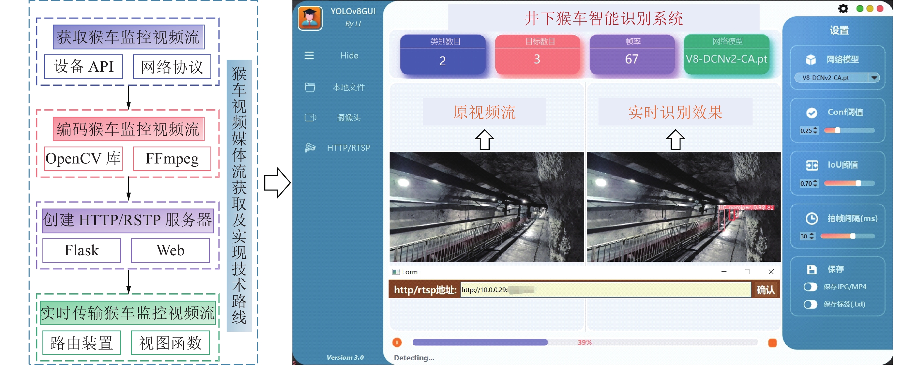This screenshot has height=365, width=922.
Task: Click the YOLOv8GUI avatar logo
Action: pyautogui.click(x=310, y=18)
